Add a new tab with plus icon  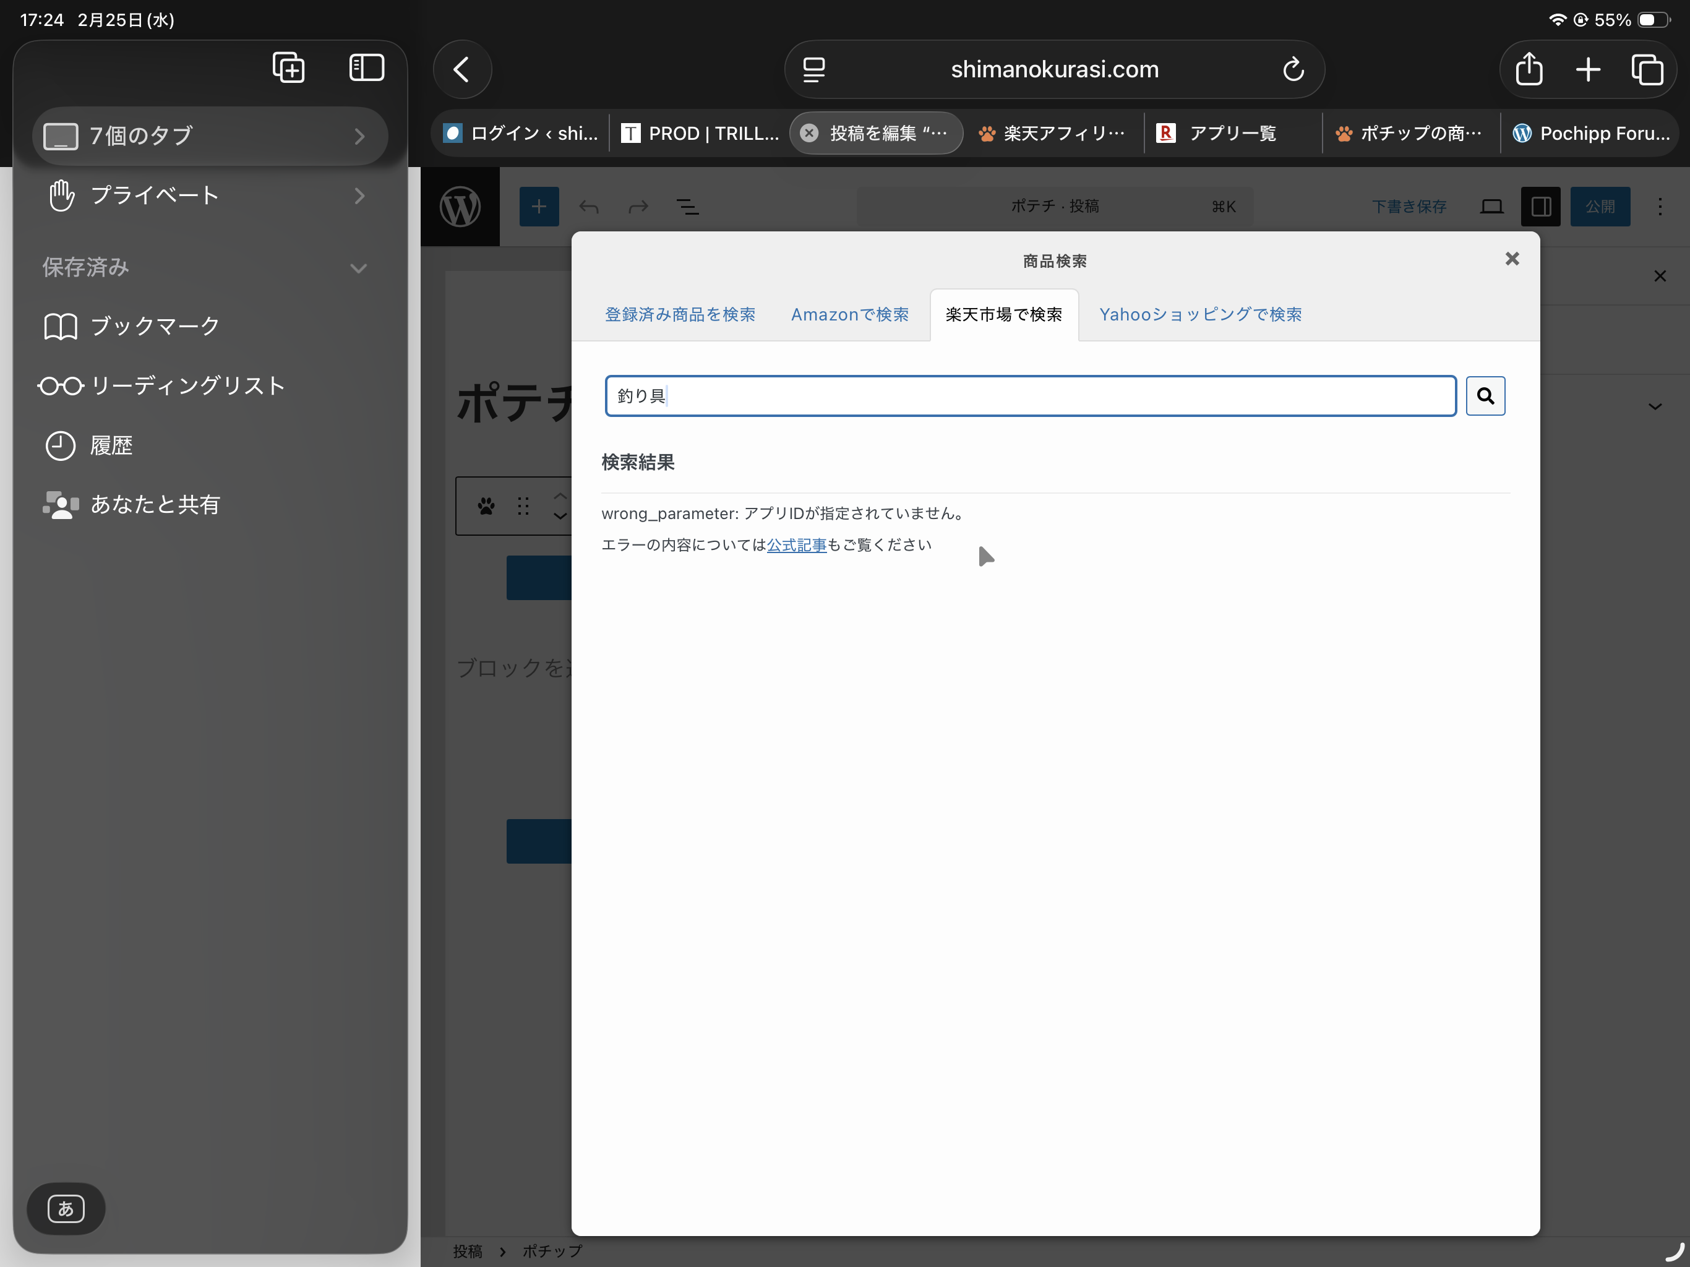[1587, 69]
